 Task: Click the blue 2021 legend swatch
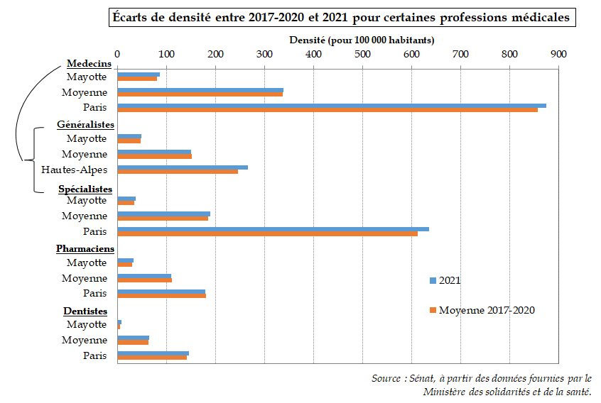click(x=433, y=280)
